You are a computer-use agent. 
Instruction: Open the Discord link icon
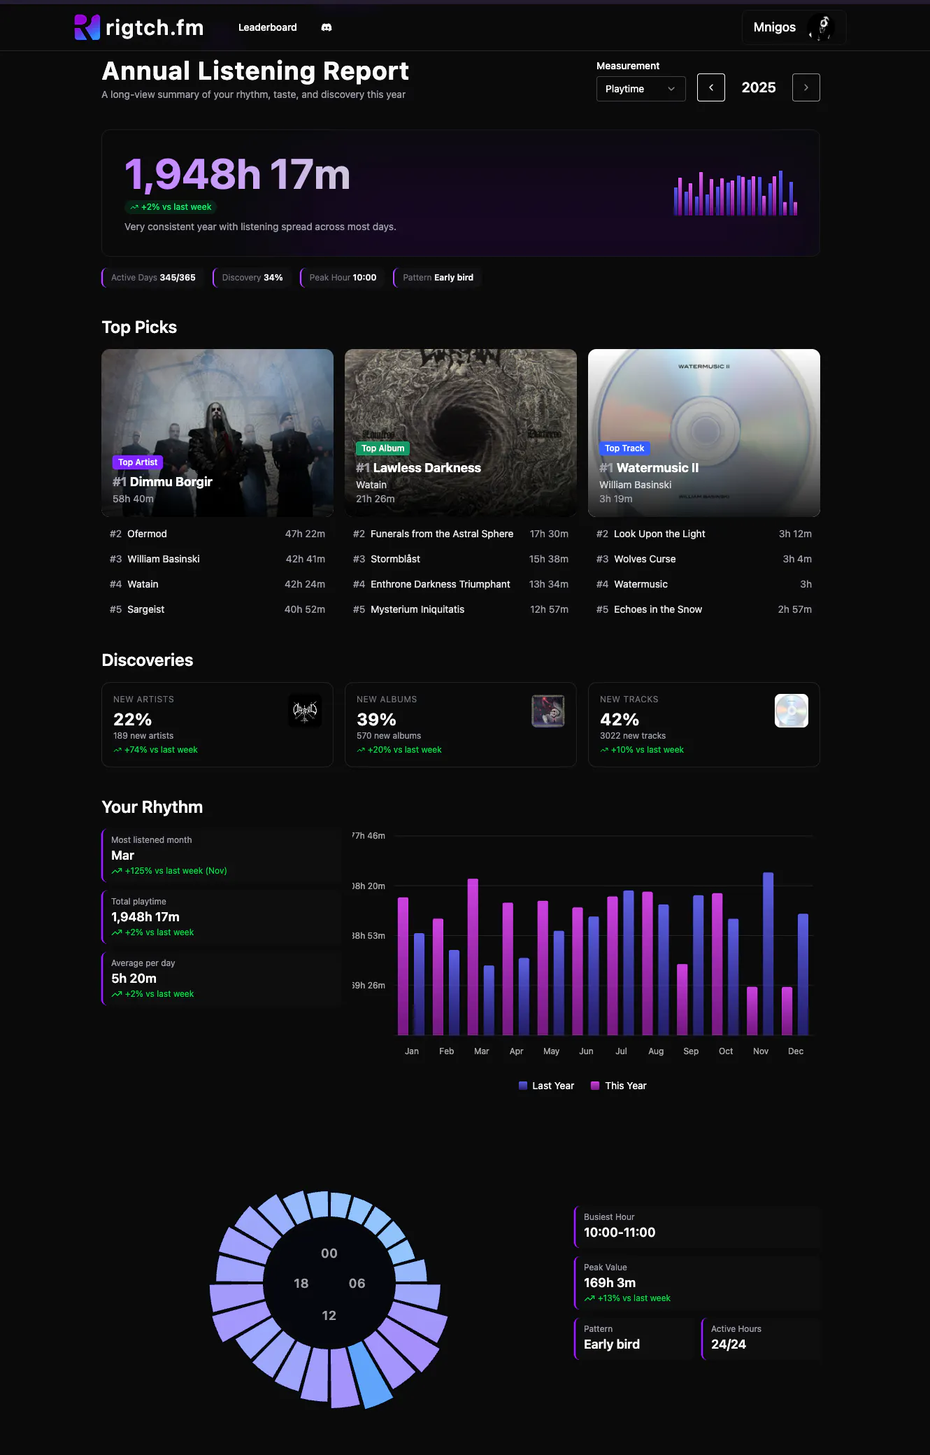(x=327, y=27)
